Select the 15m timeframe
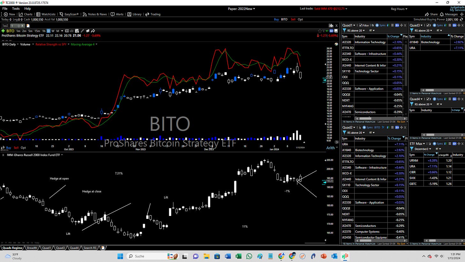 (x=37, y=31)
